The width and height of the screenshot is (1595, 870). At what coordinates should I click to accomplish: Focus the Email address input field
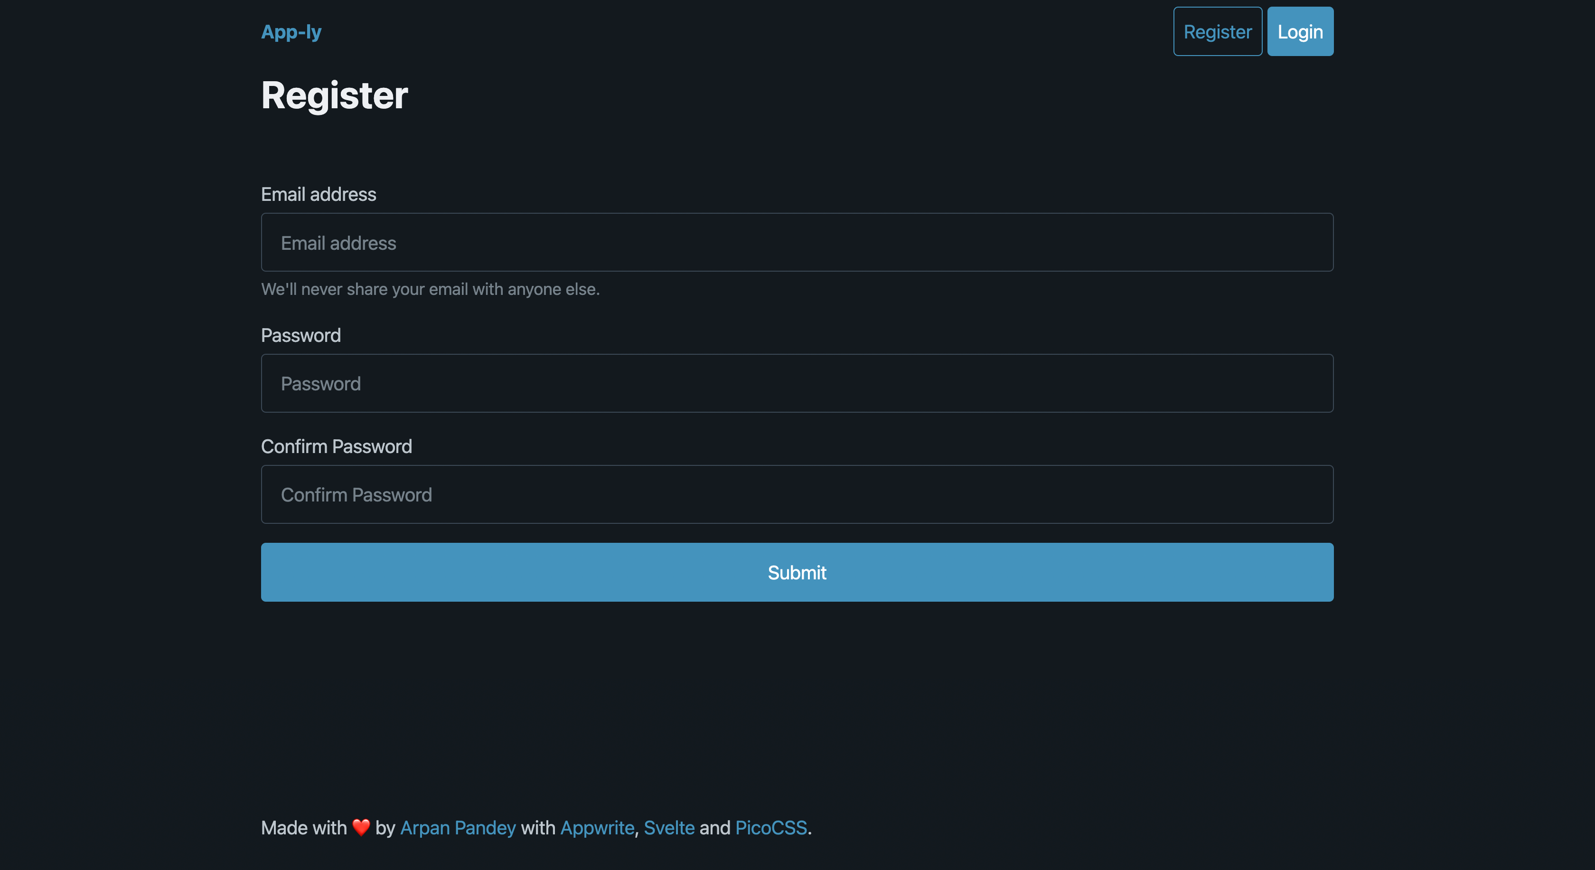click(797, 243)
